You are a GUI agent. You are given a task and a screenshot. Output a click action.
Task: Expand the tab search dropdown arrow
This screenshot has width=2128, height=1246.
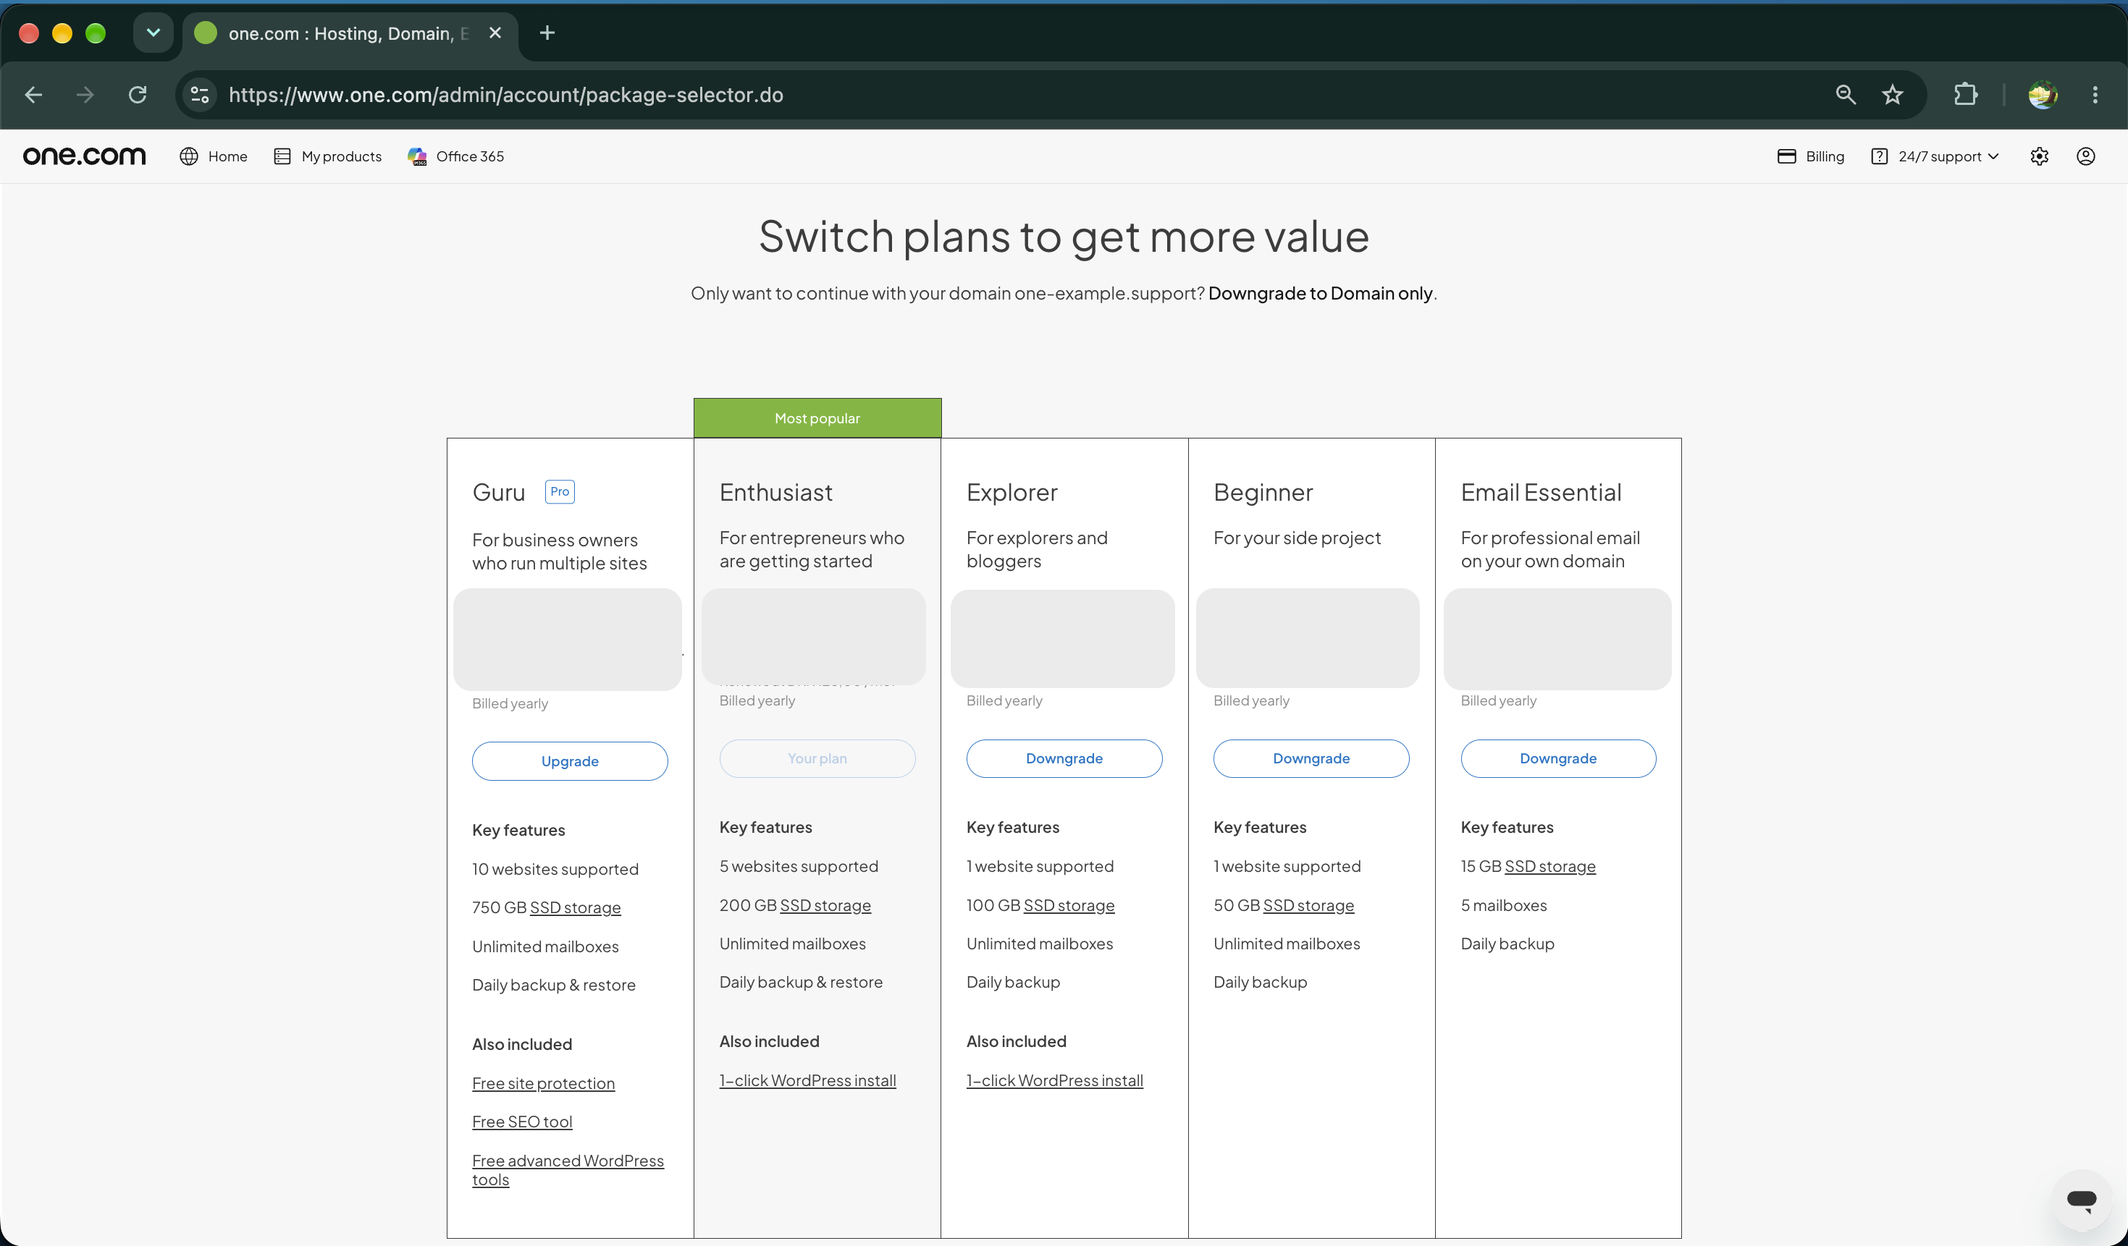pos(153,33)
